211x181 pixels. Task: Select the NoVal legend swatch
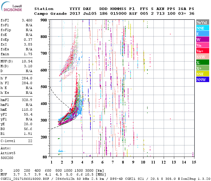(203, 22)
